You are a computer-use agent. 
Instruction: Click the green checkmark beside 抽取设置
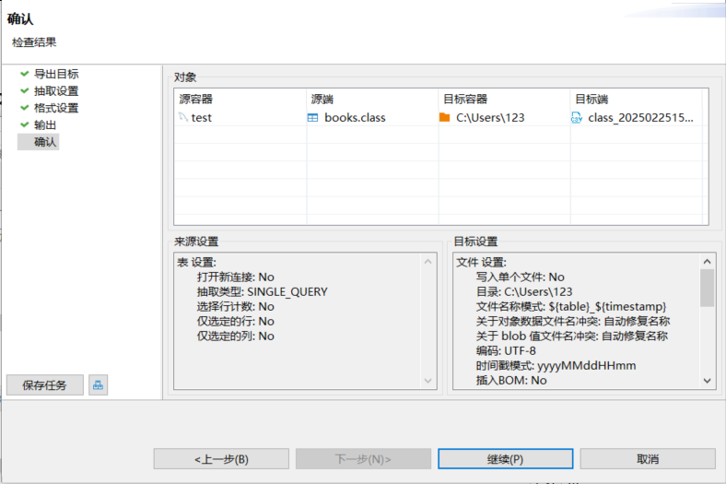pos(24,90)
